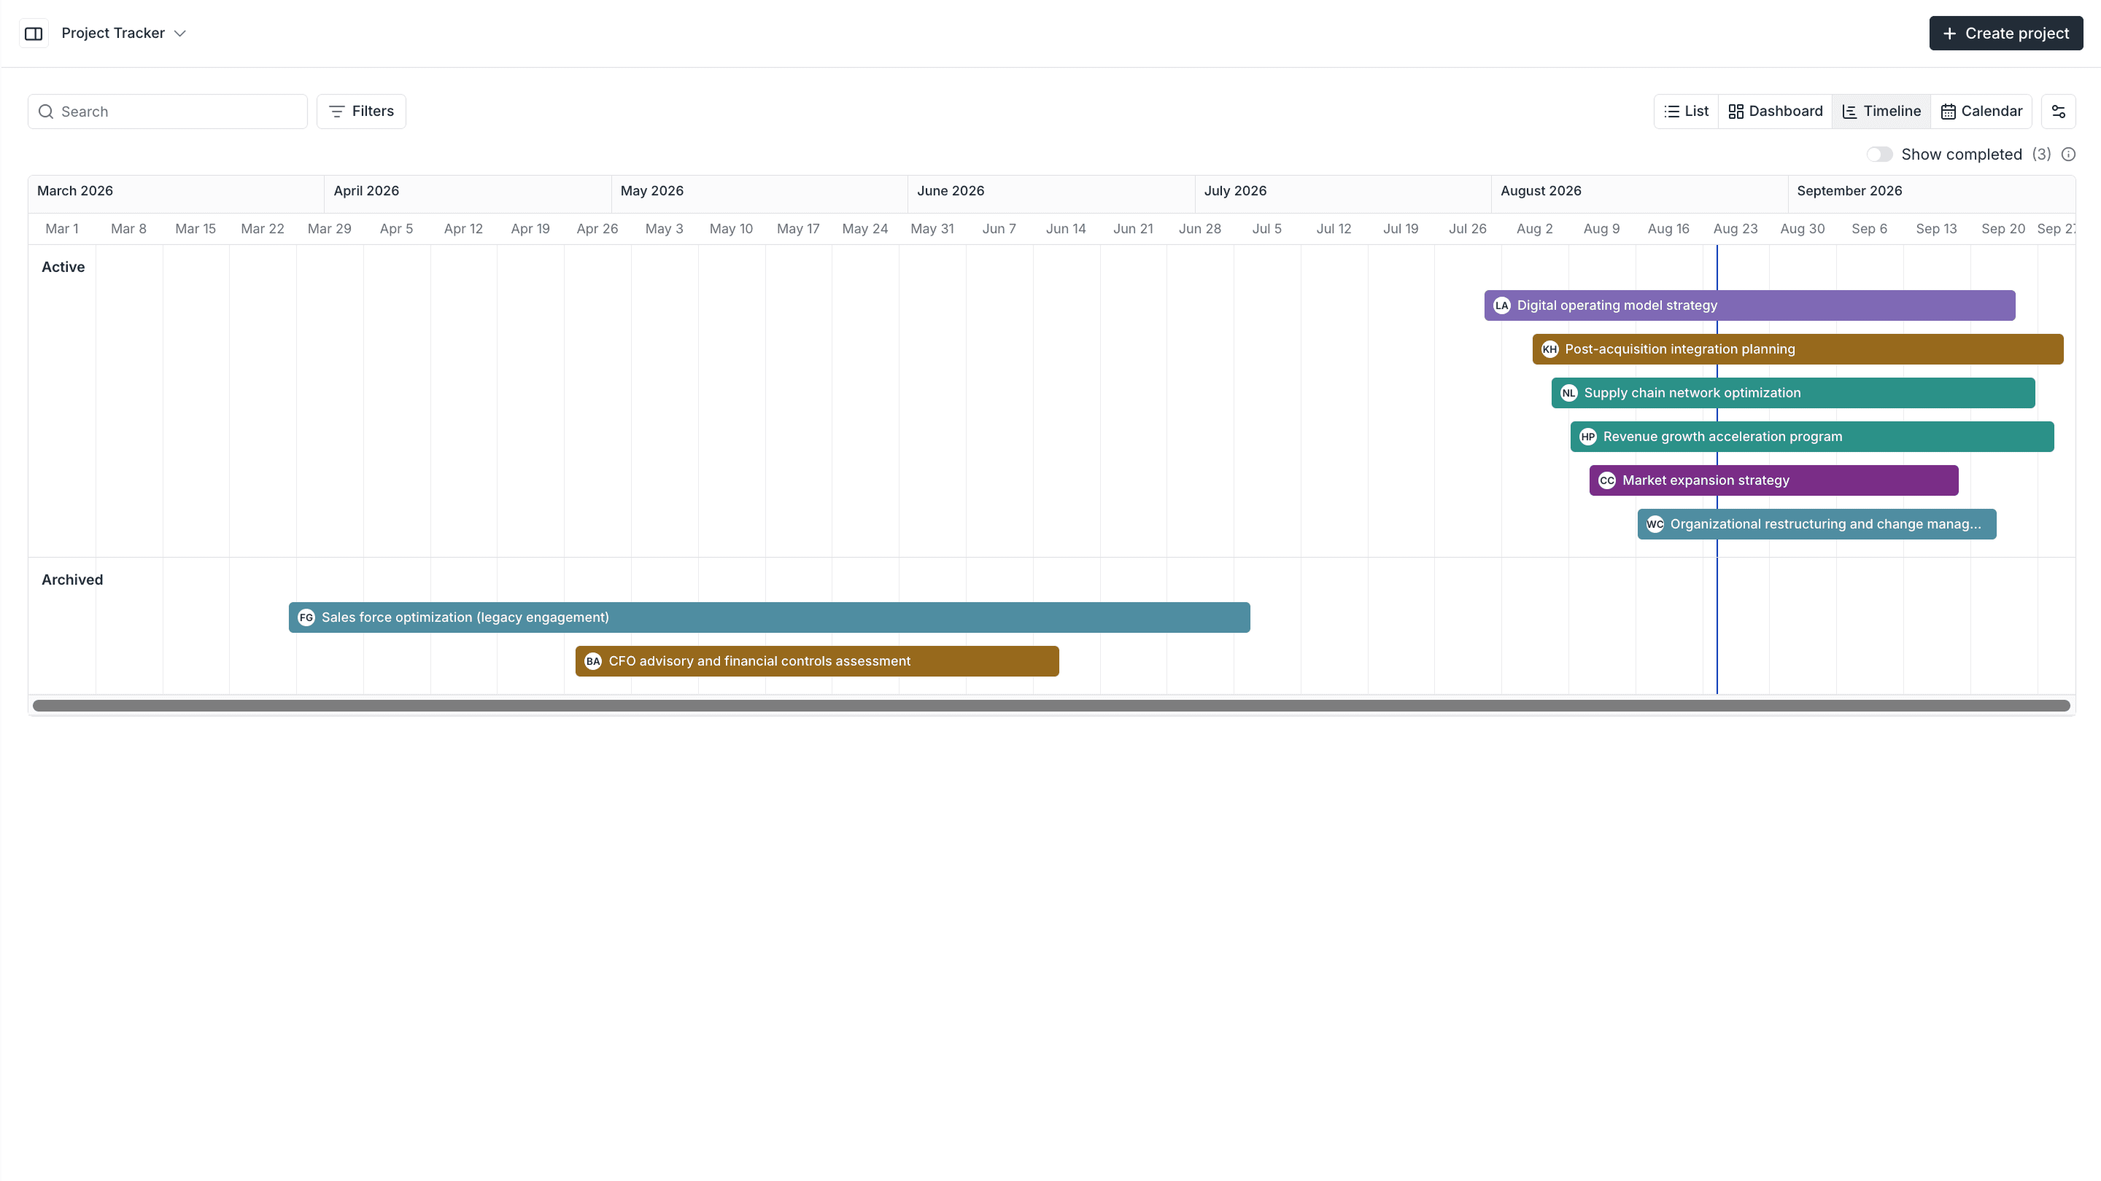Switch to the Dashboard view tab
The width and height of the screenshot is (2101, 1181).
[1775, 112]
